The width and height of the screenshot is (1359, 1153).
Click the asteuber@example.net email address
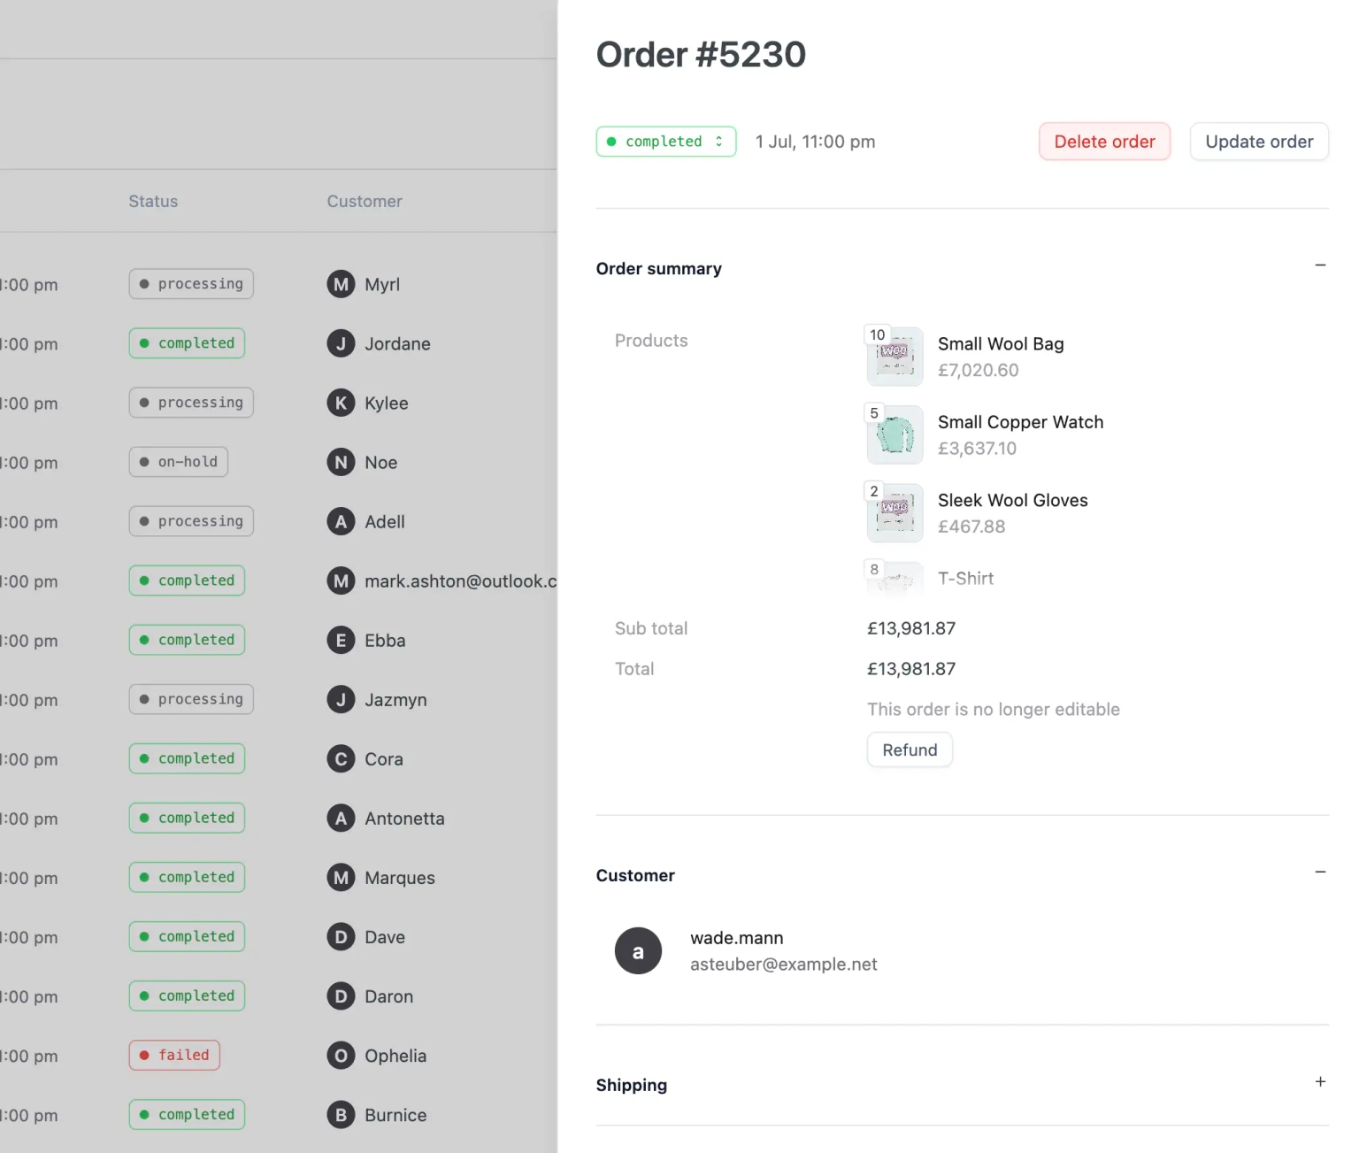tap(784, 965)
